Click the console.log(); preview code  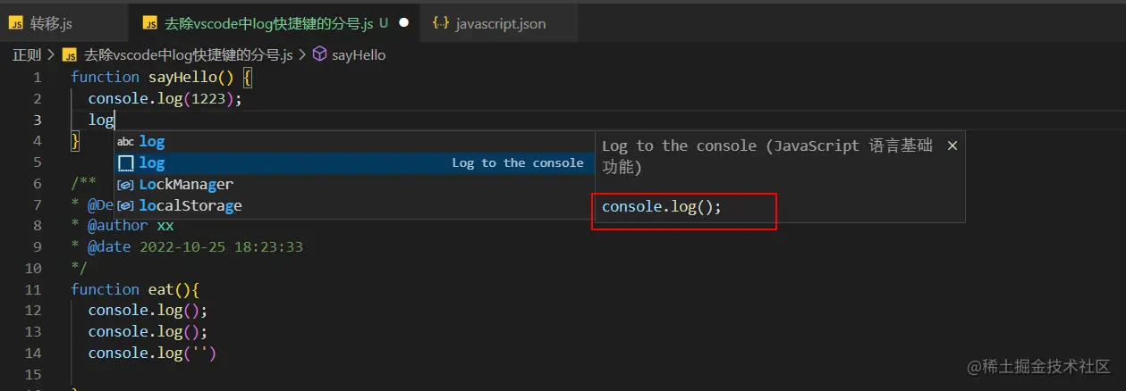(x=662, y=207)
